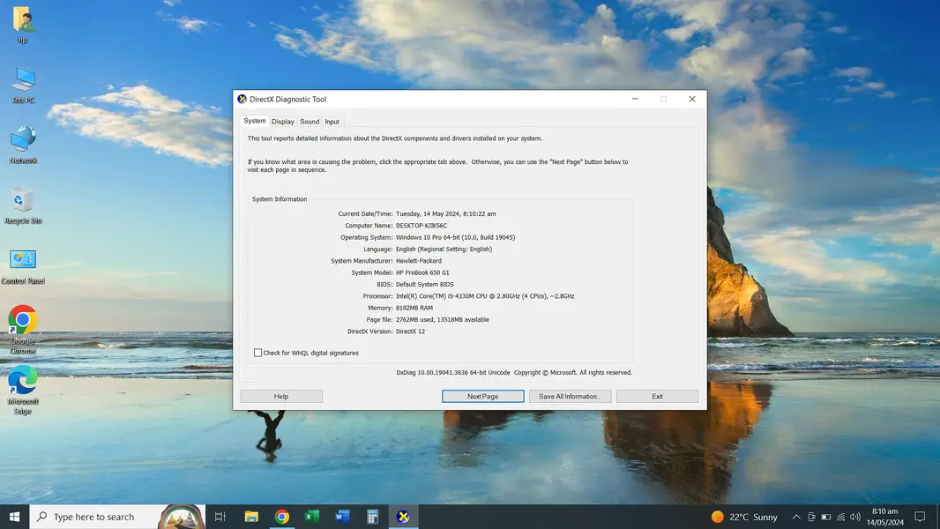This screenshot has height=529, width=940.
Task: Open the volume control in system tray
Action: pyautogui.click(x=855, y=517)
